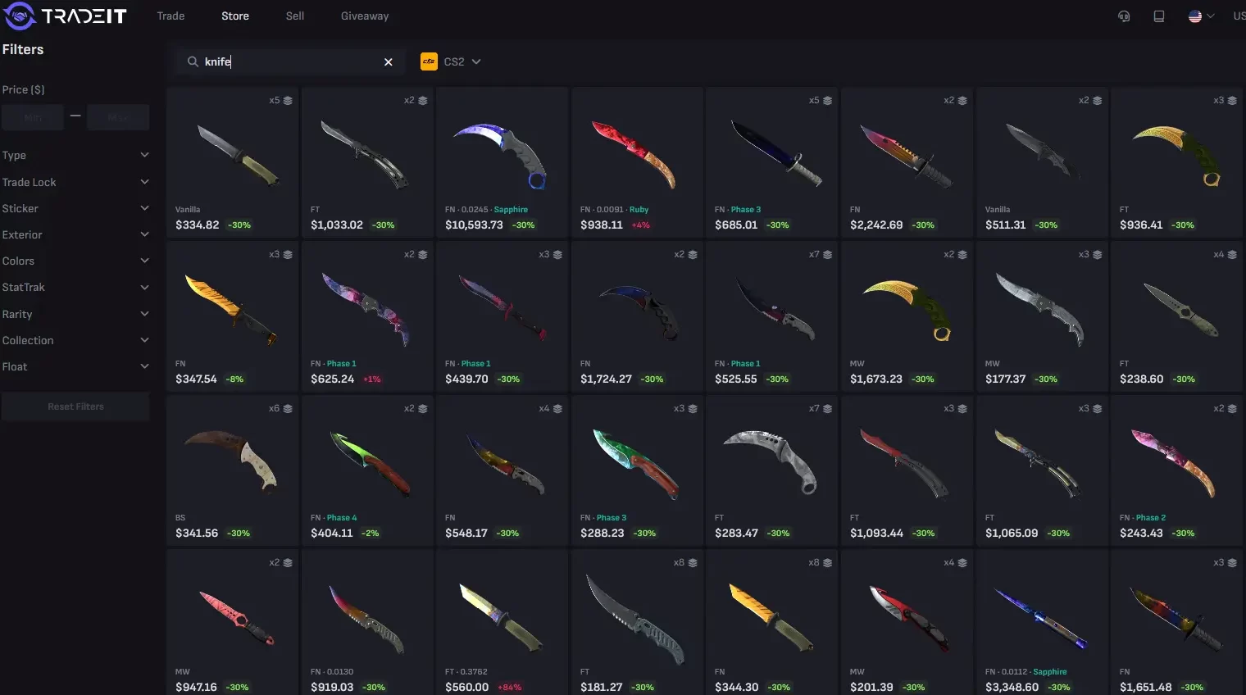Click the Reset Filters button

pyautogui.click(x=75, y=407)
